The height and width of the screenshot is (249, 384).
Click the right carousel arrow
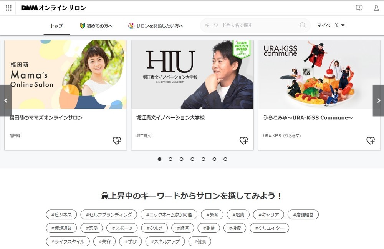click(x=378, y=100)
